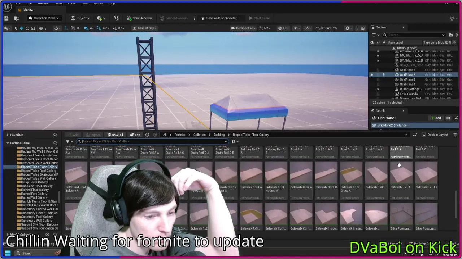Open Content Browser filter icon dropdown
Screen dimensions: 462x259
pyautogui.click(x=69, y=141)
